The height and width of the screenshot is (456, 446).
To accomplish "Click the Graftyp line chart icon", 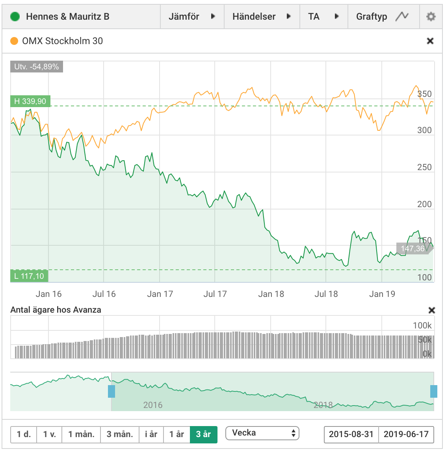I will click(402, 16).
